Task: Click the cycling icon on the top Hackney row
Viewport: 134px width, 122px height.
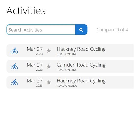Action: pos(14,51)
